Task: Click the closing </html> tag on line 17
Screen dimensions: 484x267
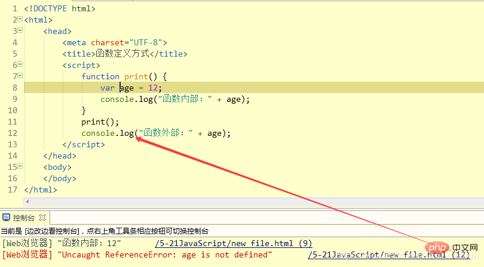Action: (41, 190)
